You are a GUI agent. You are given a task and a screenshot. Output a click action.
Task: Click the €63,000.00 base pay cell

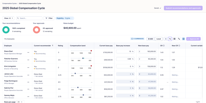pyautogui.click(x=108, y=75)
